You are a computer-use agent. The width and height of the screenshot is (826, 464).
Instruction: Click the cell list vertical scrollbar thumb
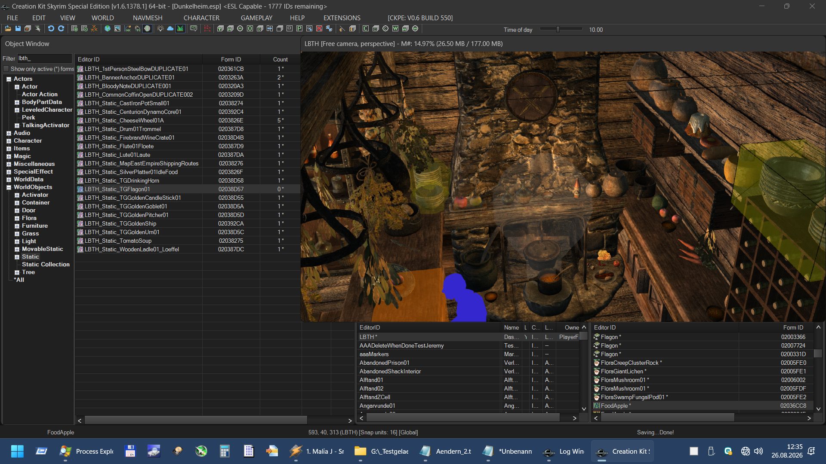click(583, 336)
